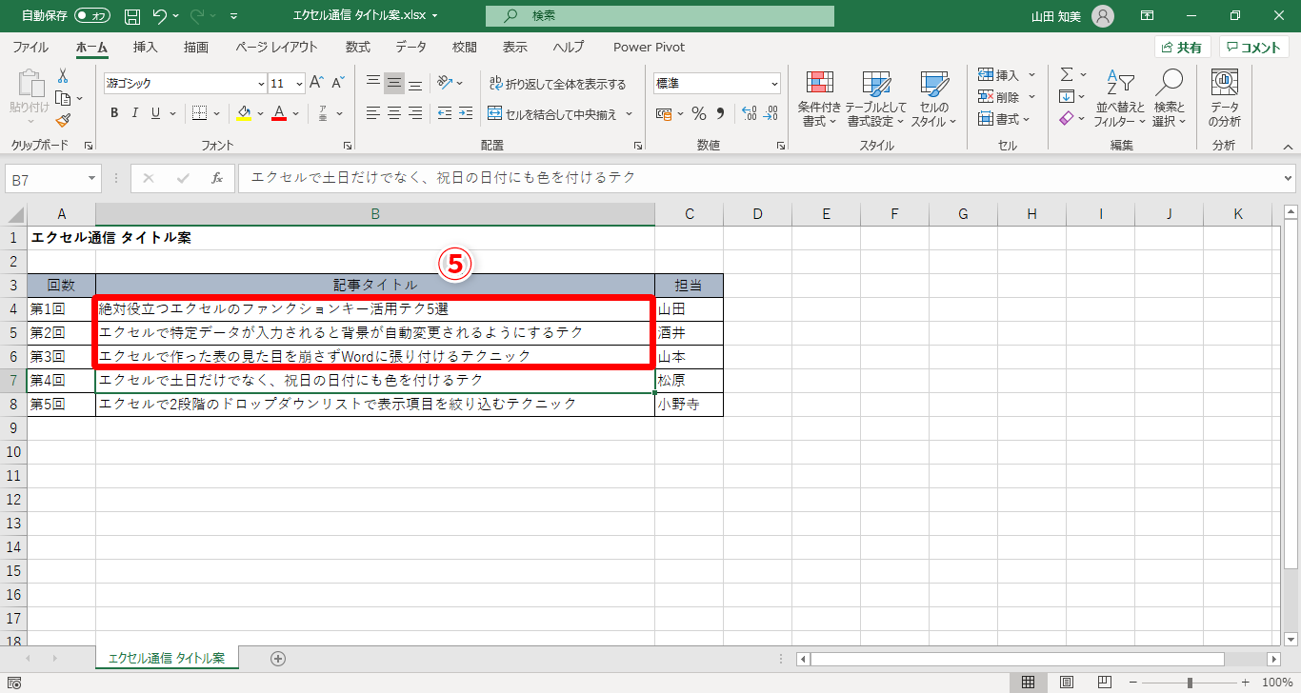1301x693 pixels.
Task: Open セルのスタイル cell styles
Action: click(x=933, y=98)
